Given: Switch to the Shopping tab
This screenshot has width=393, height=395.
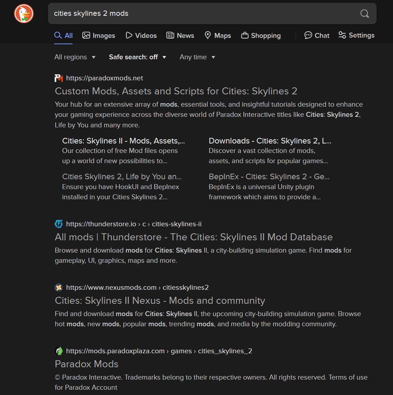Looking at the screenshot, I should coord(261,35).
